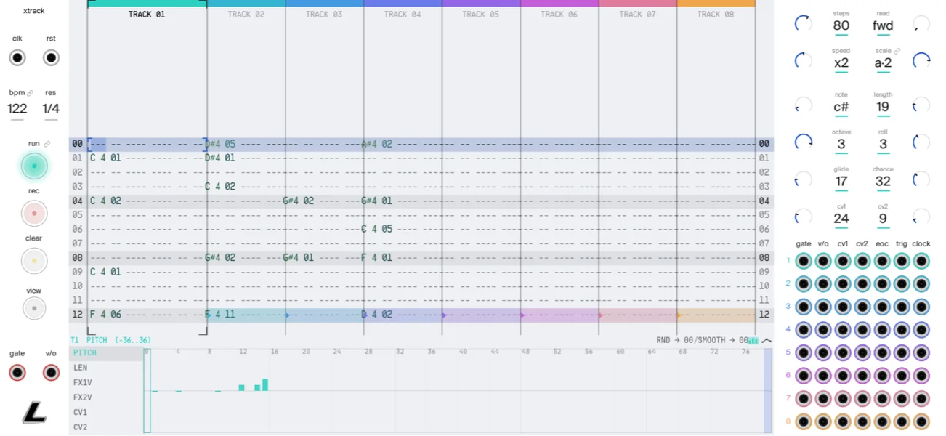Click row 1 gate output jack
The height and width of the screenshot is (436, 946).
pyautogui.click(x=804, y=261)
